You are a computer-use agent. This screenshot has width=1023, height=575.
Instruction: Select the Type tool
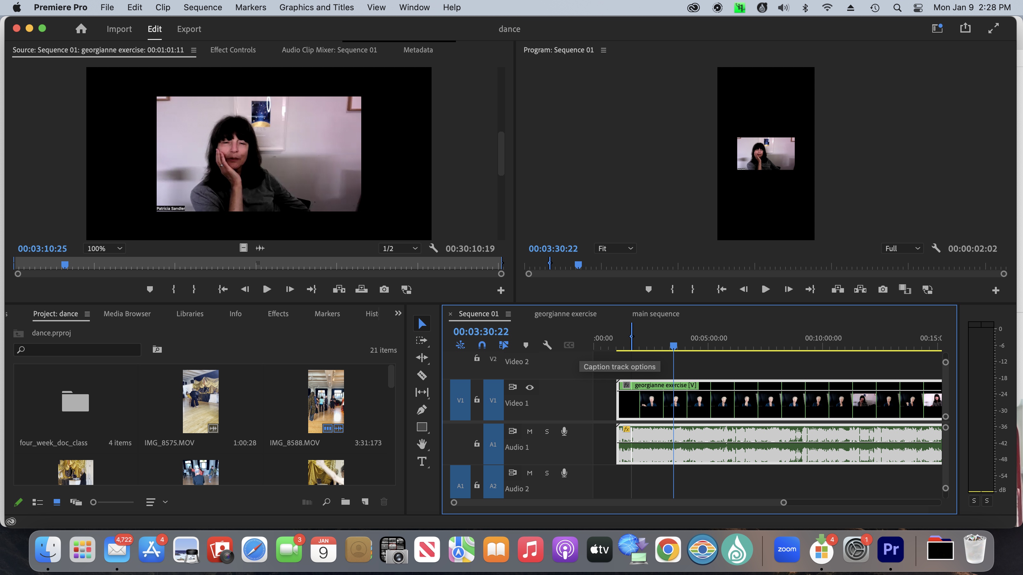click(422, 461)
